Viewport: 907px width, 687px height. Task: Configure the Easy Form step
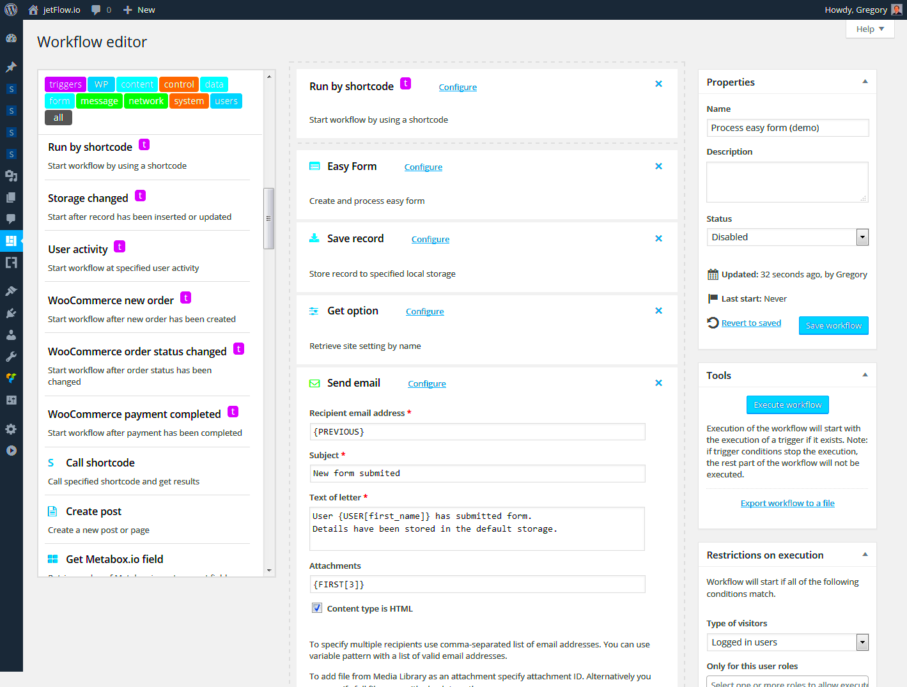coord(423,167)
